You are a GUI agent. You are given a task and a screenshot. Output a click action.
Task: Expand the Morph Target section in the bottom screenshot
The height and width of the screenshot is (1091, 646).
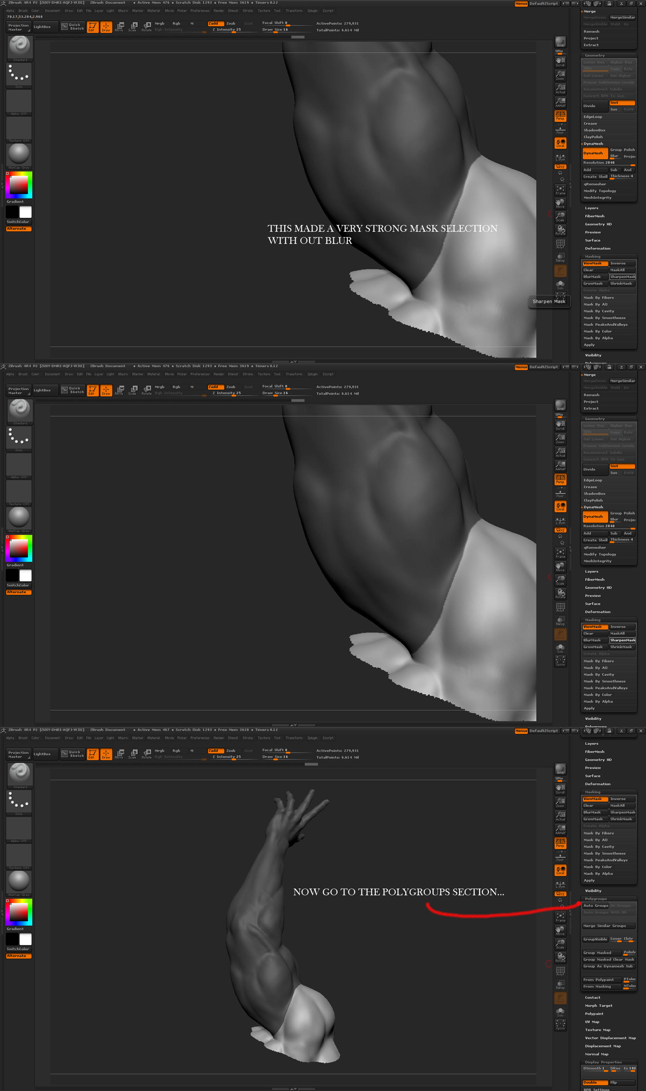(x=599, y=1006)
